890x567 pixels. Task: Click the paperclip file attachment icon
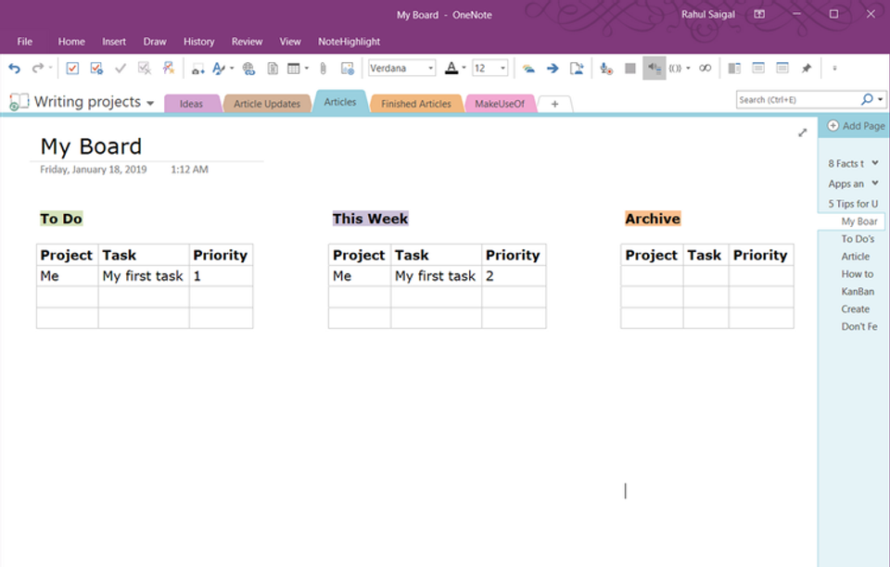pos(323,69)
